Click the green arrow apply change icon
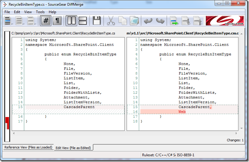This screenshot has width=249, height=162. point(174,21)
